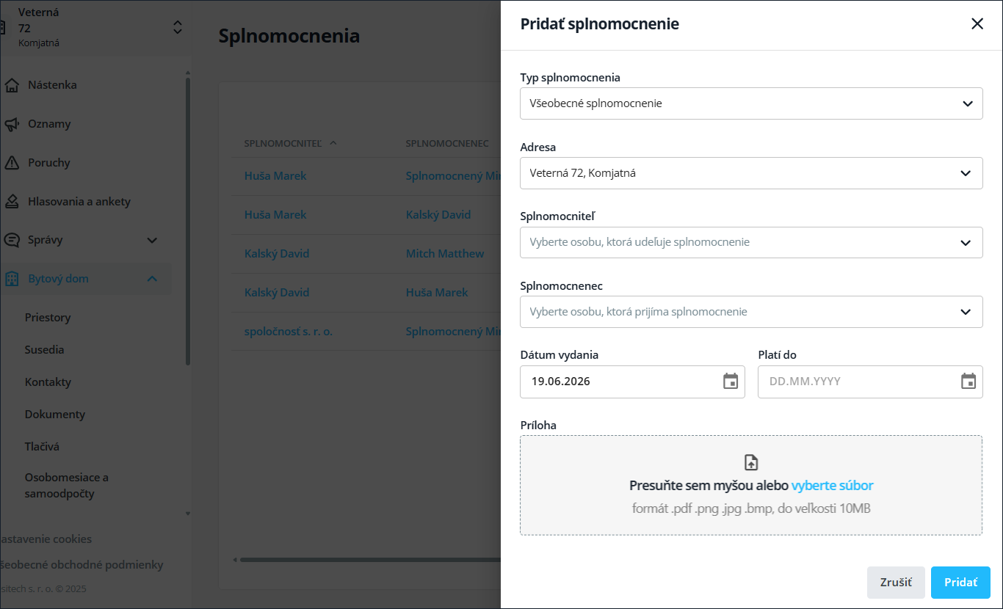Viewport: 1003px width, 609px height.
Task: Click the upload file icon in Príloha
Action: click(751, 462)
